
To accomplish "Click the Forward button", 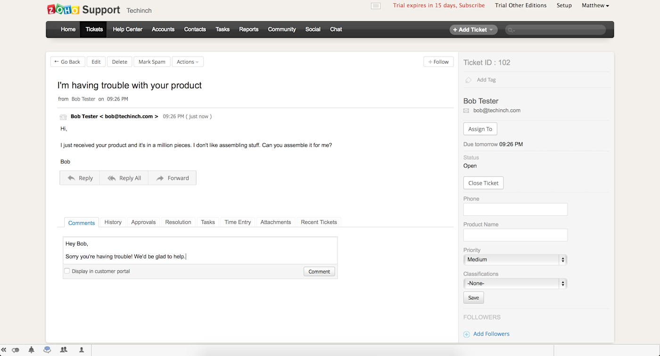I will pyautogui.click(x=172, y=178).
